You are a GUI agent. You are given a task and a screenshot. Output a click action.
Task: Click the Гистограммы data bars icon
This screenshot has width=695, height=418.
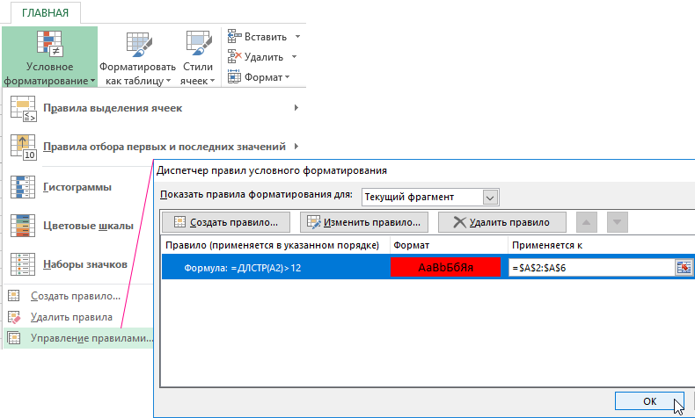[x=23, y=187]
